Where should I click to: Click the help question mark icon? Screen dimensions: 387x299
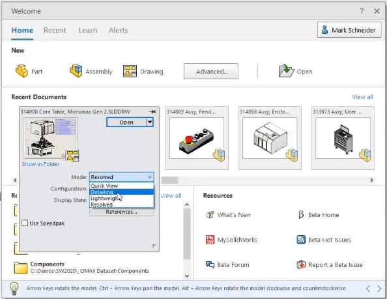pyautogui.click(x=362, y=11)
